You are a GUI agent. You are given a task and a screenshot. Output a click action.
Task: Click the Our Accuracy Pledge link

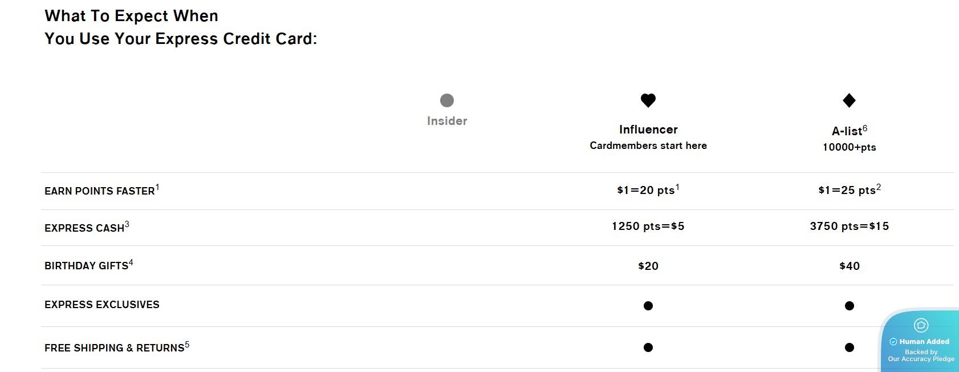[921, 359]
